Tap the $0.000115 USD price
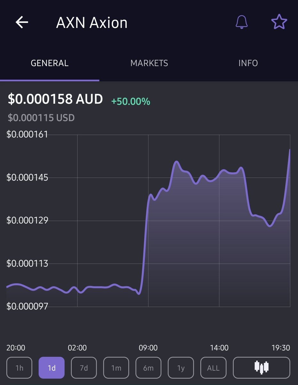Screen dimensions: 298x385 click(41, 117)
